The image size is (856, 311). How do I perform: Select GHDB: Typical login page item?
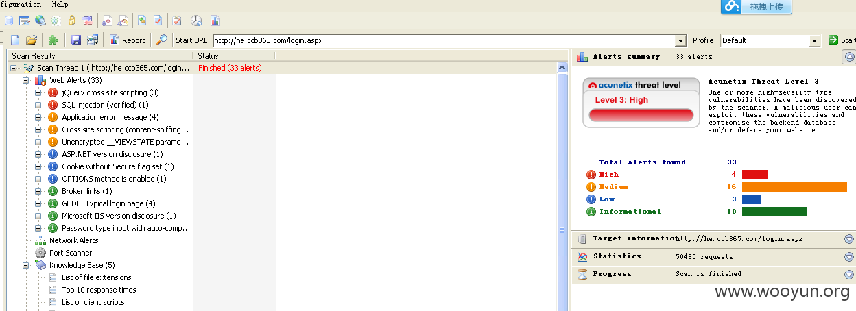[108, 203]
